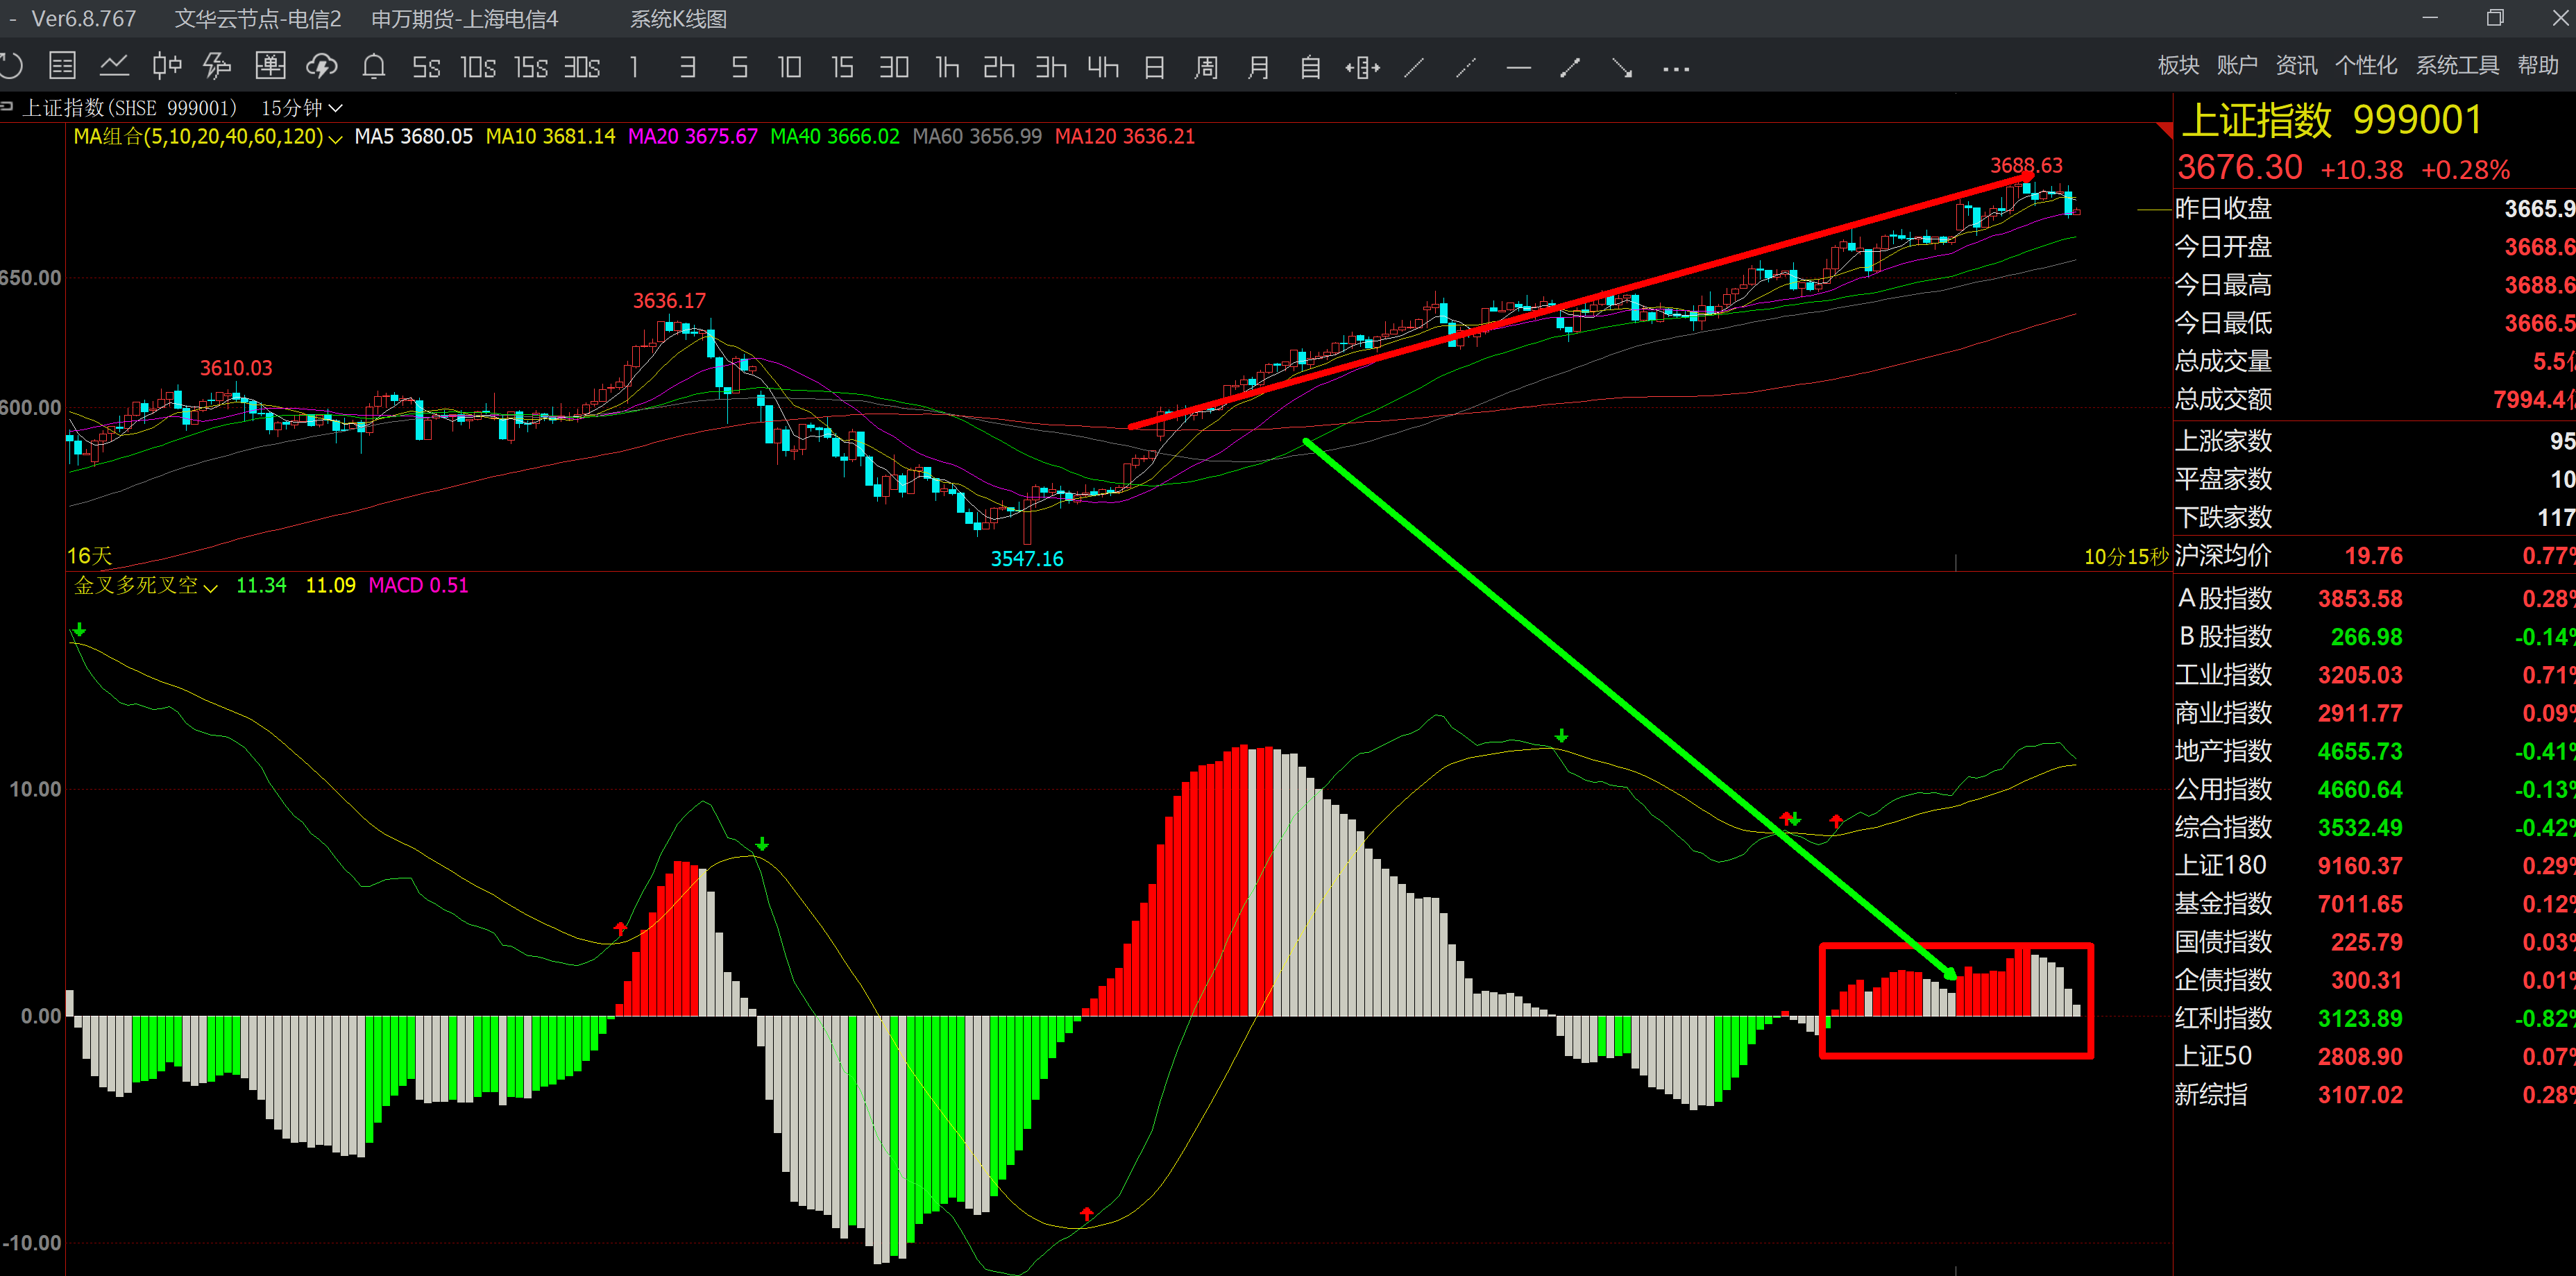Open the 板块 menu
2576x1276 pixels.
pyautogui.click(x=2178, y=65)
